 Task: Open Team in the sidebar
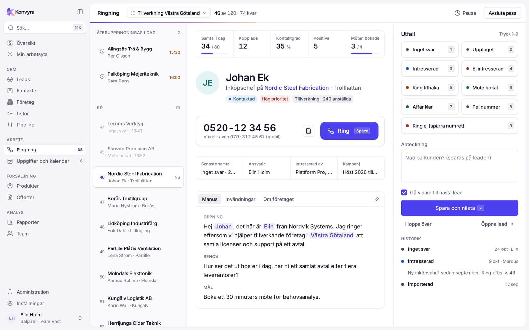pos(45,234)
